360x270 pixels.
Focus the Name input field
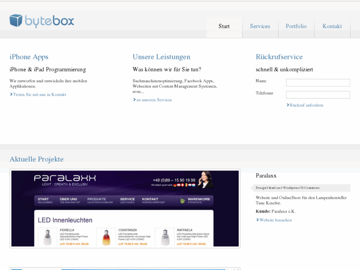318,83
